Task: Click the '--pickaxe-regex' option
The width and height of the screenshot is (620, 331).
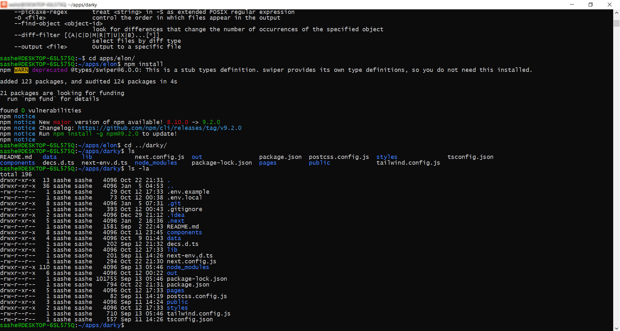Action: (41, 12)
